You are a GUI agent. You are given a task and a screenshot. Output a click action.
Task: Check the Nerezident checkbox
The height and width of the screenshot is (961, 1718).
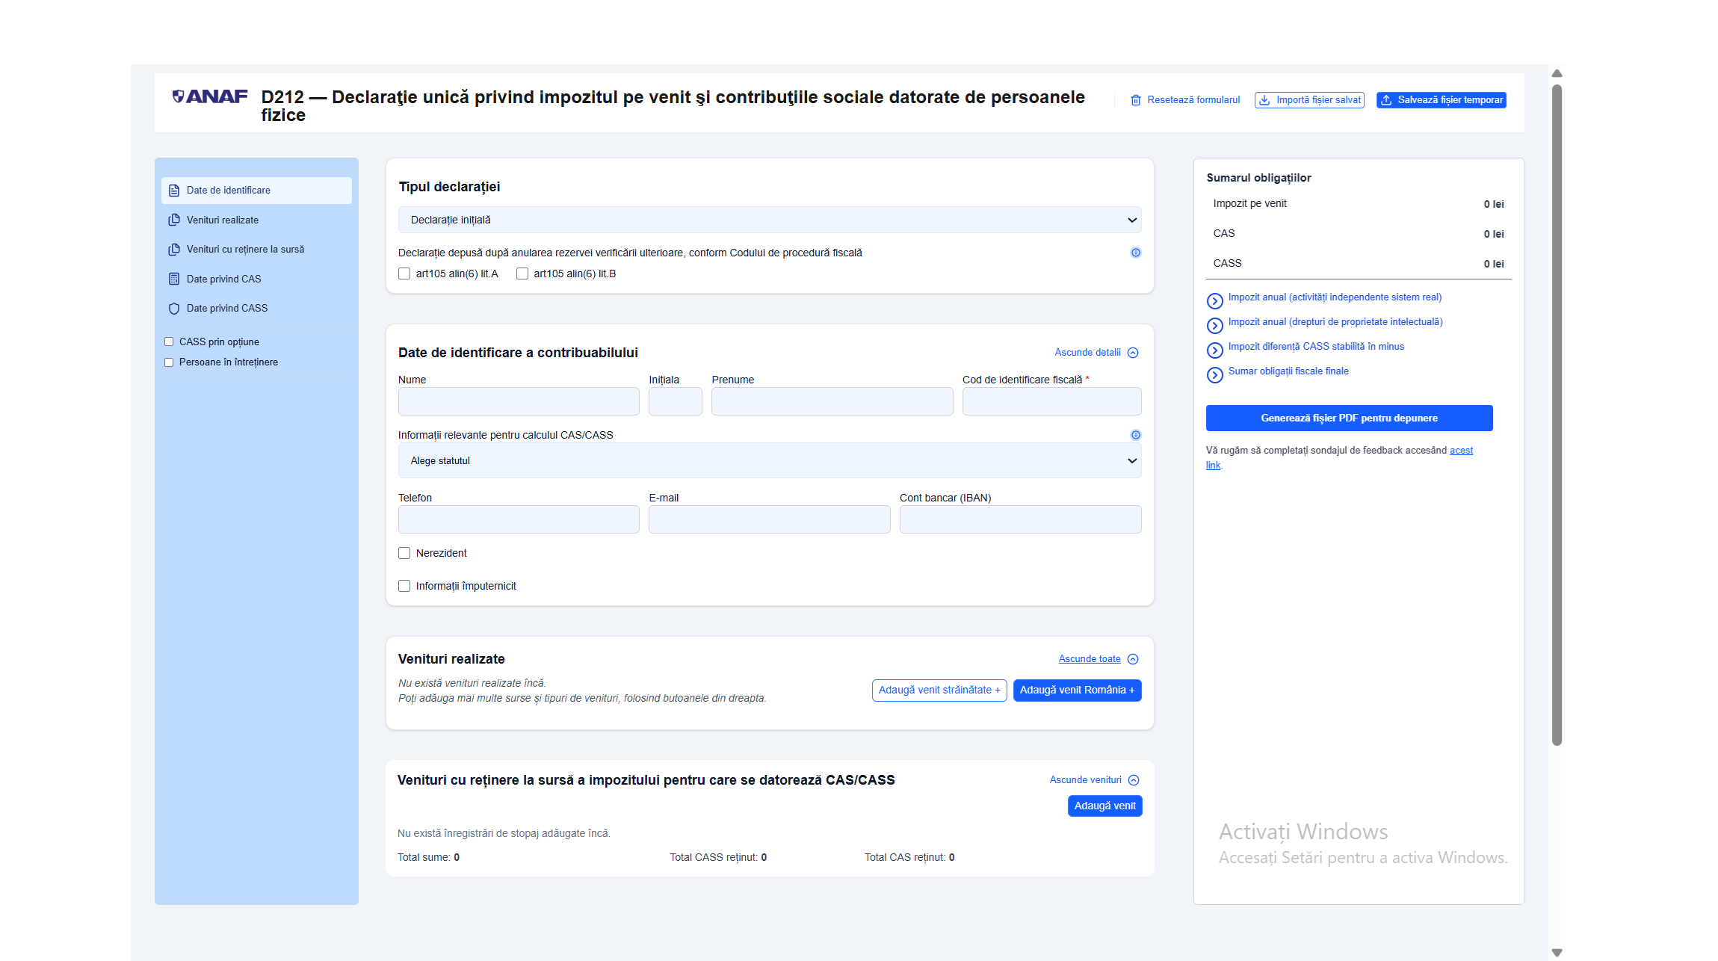point(404,553)
